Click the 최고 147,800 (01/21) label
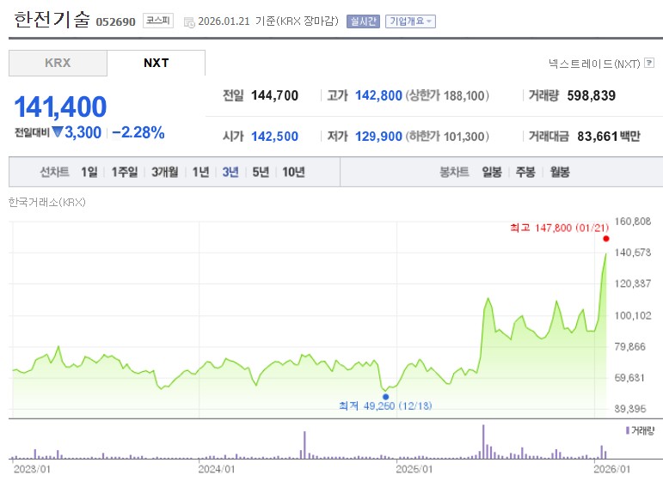This screenshot has height=481, width=663. (x=560, y=228)
